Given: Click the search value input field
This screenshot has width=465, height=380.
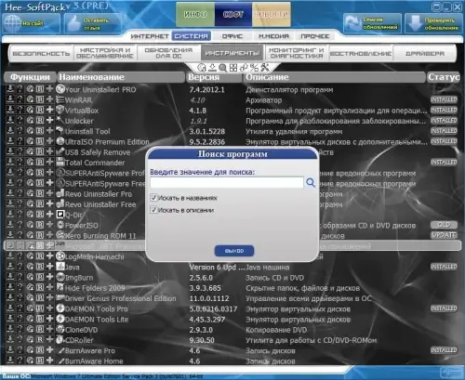Looking at the screenshot, I should pyautogui.click(x=227, y=183).
